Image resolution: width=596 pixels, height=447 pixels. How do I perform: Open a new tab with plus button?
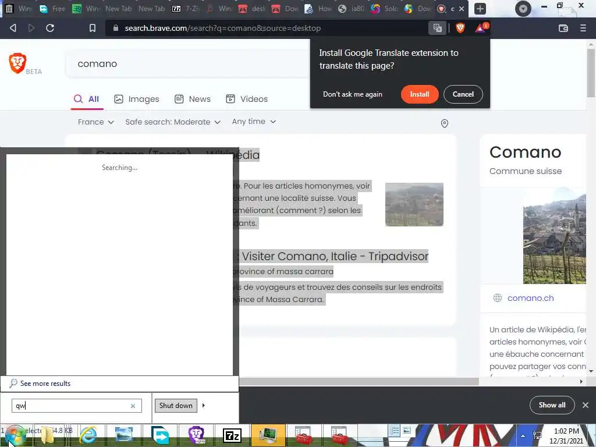pos(480,9)
